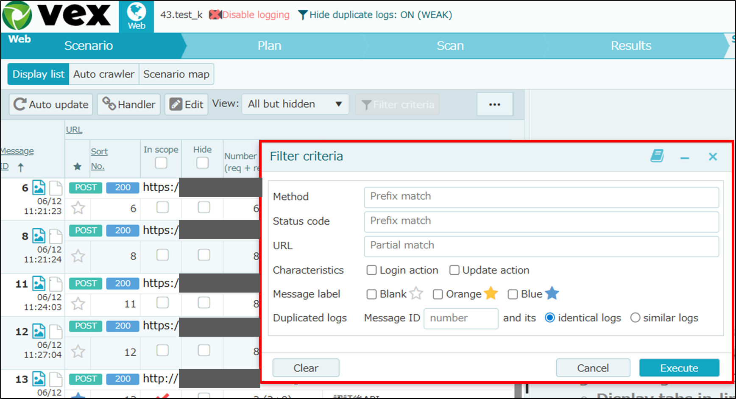The image size is (736, 399).
Task: Check the Blank message label checkbox
Action: tap(371, 294)
